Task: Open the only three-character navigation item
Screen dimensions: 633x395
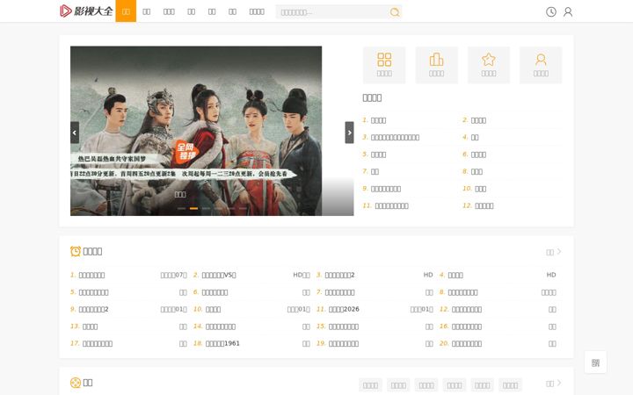Action: pos(169,11)
